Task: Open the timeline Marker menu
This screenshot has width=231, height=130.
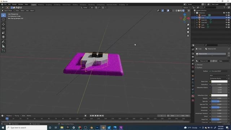Action: tap(29, 116)
